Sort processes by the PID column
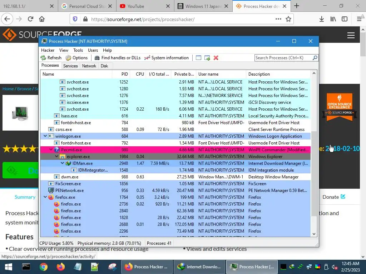The width and height of the screenshot is (366, 274). click(x=121, y=74)
